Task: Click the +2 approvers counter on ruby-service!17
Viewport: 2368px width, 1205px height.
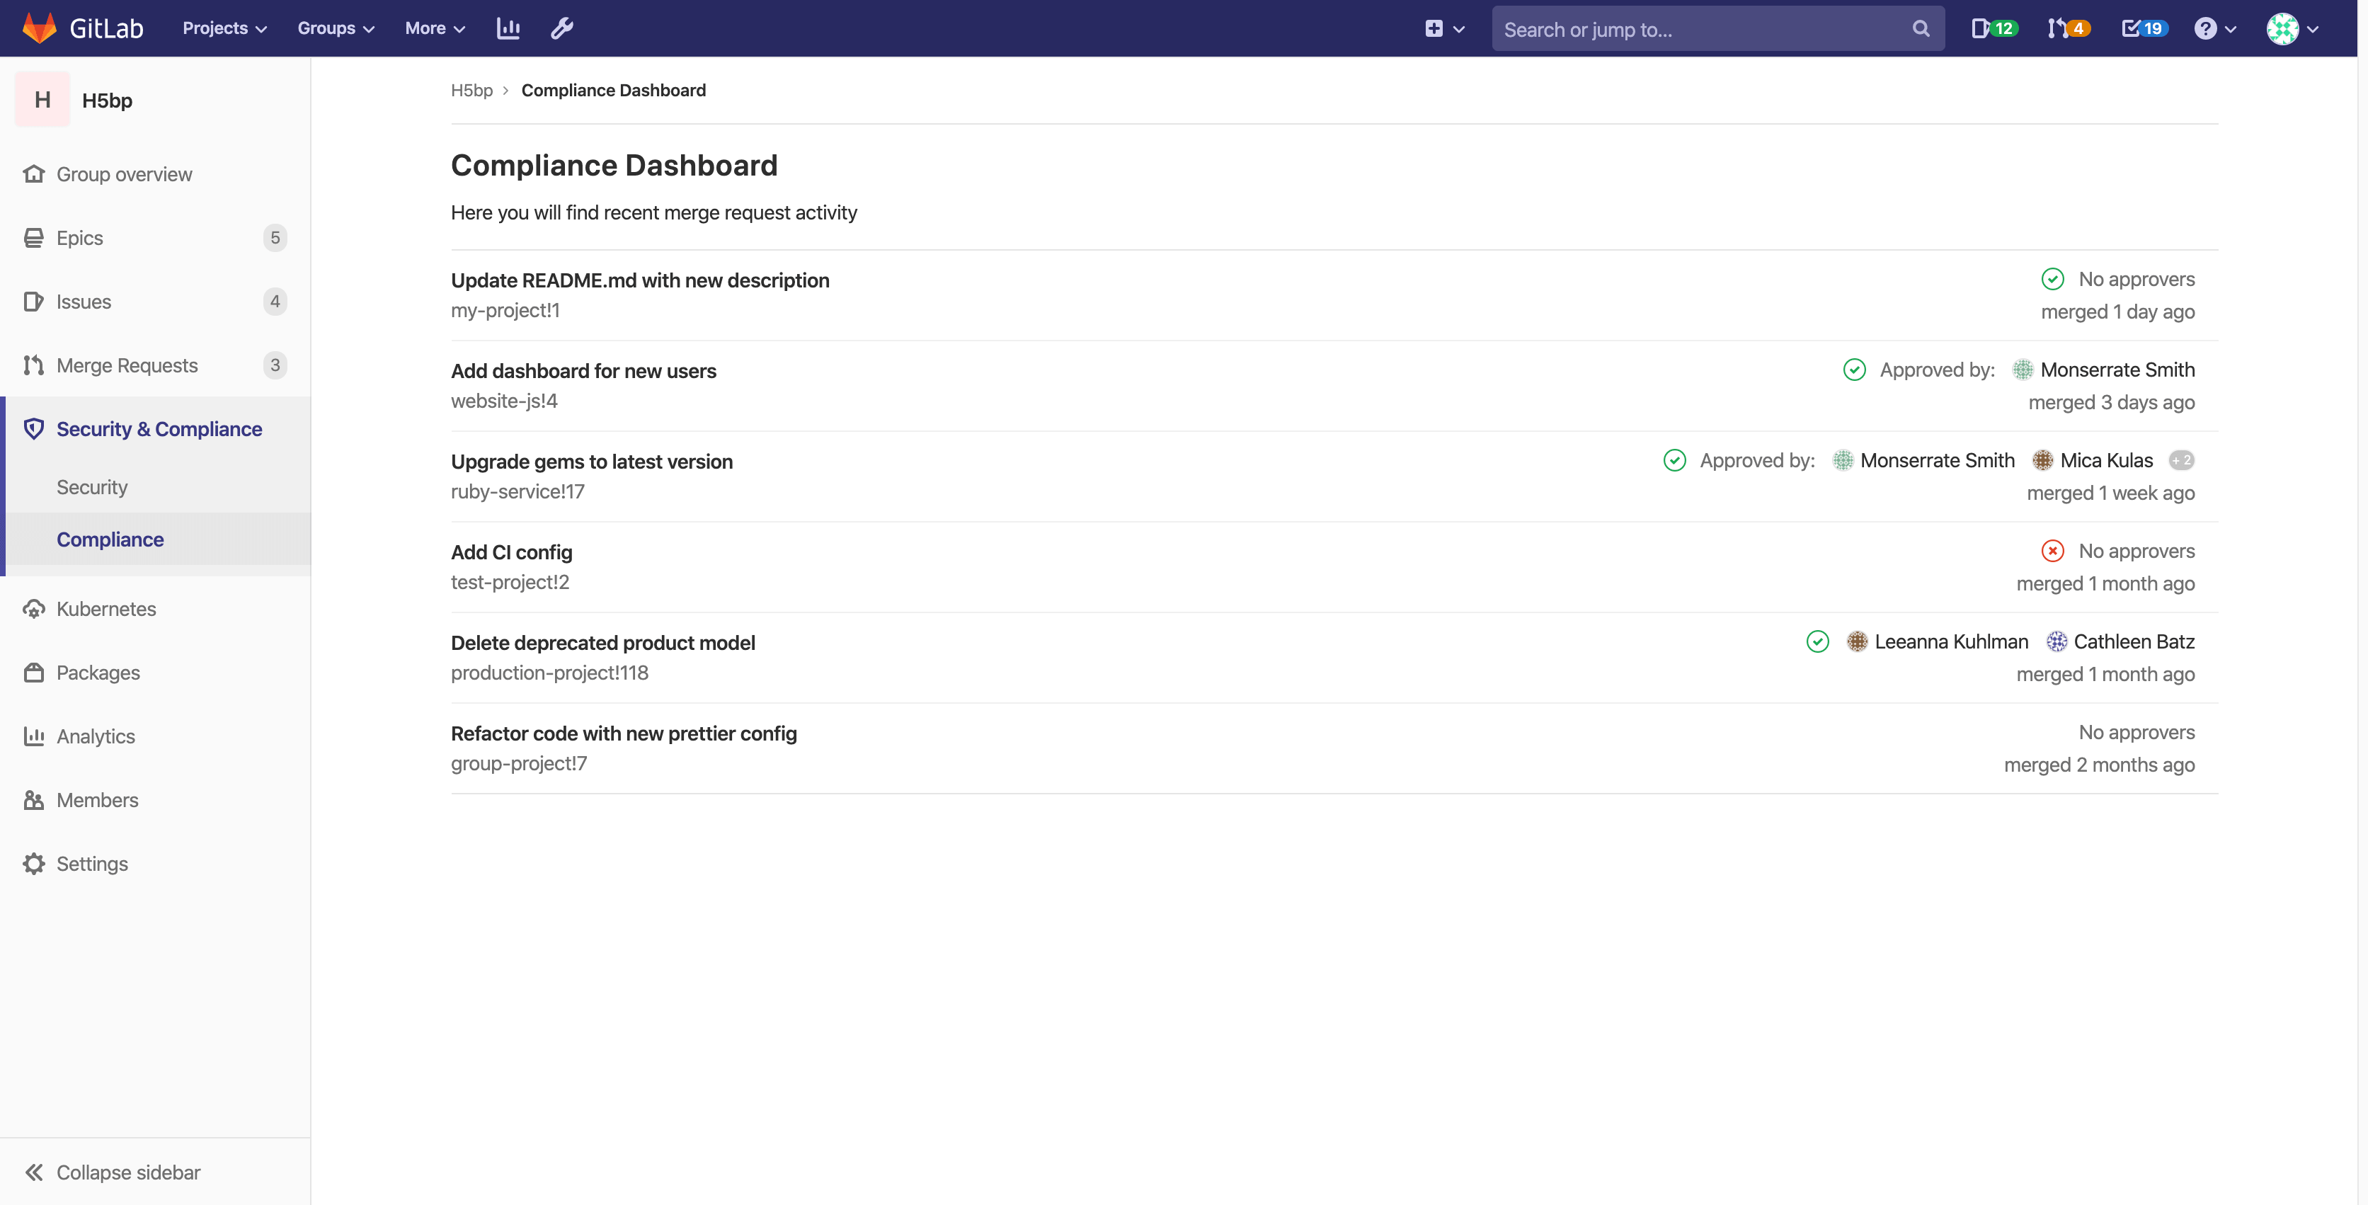Action: [x=2183, y=460]
